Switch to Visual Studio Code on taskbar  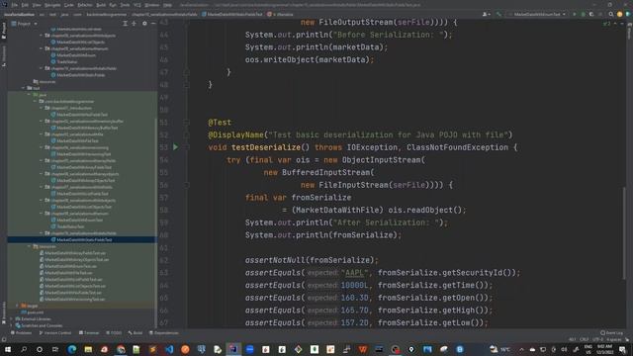point(169,349)
